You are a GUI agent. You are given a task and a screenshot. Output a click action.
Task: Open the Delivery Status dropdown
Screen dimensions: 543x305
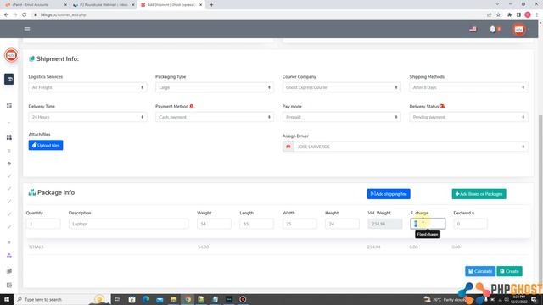468,117
